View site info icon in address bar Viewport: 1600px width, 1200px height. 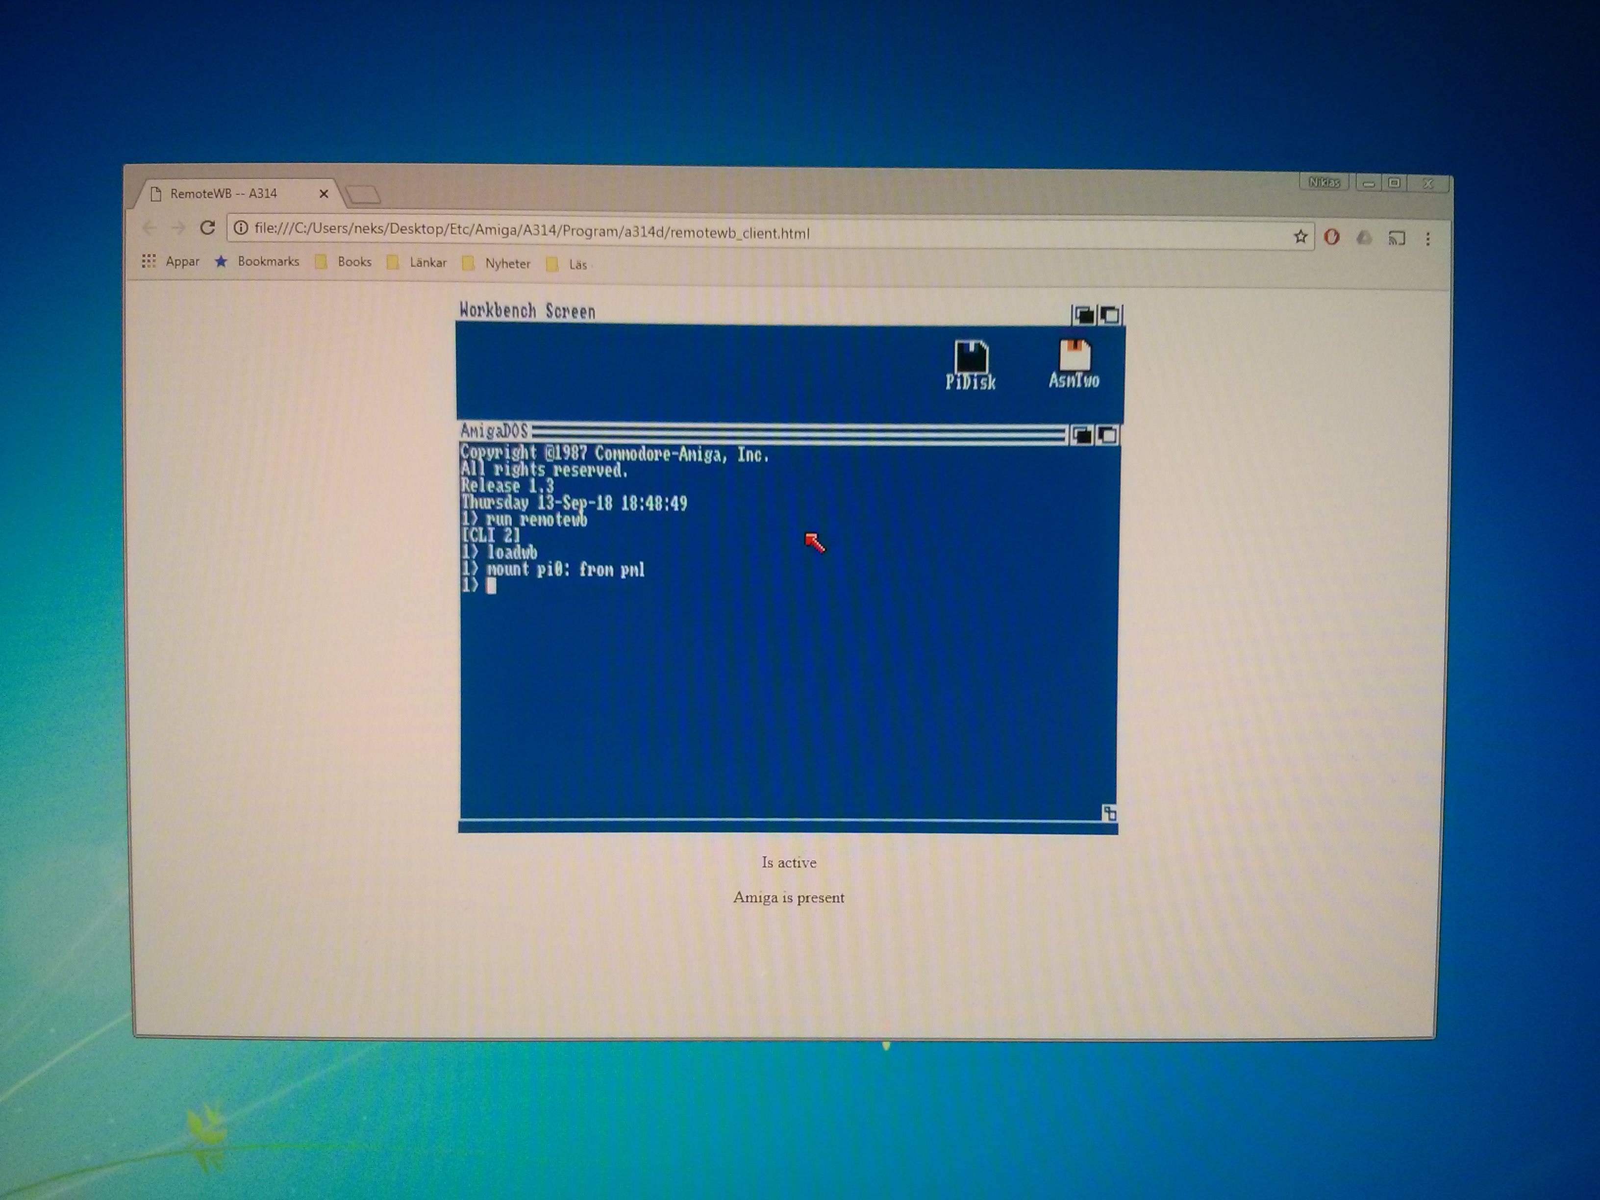coord(241,228)
